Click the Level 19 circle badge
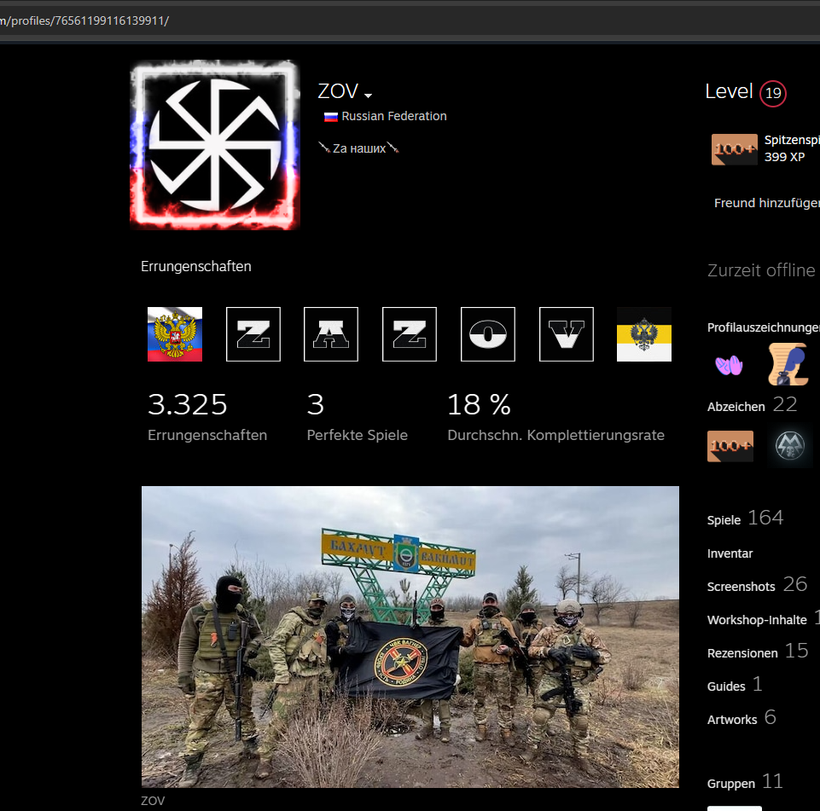 coord(772,93)
